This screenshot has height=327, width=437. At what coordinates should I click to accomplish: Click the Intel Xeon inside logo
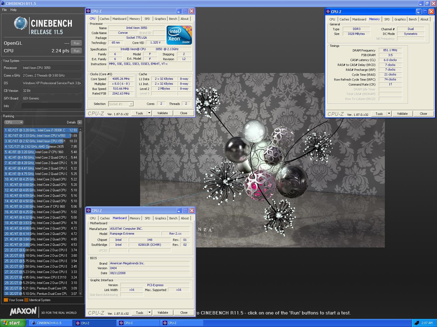tap(179, 35)
